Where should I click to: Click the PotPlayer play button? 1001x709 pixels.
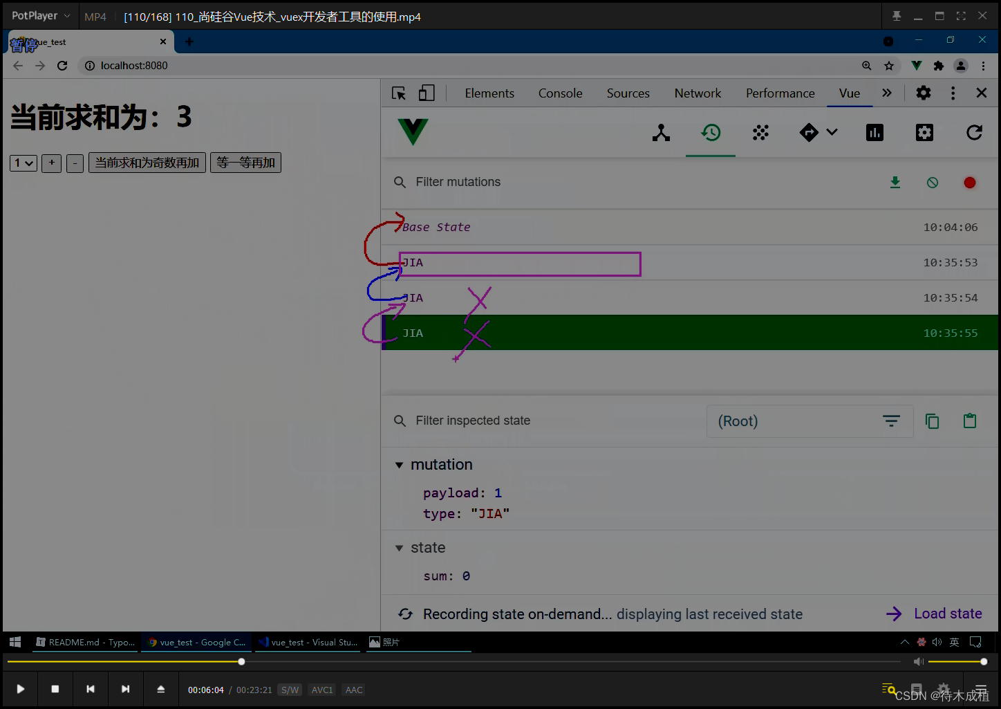pyautogui.click(x=20, y=689)
